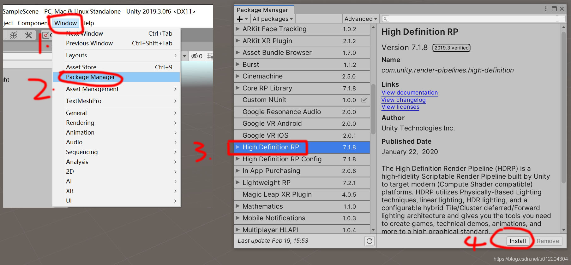Image resolution: width=571 pixels, height=265 pixels.
Task: Install the High Definition RP package
Action: 518,241
